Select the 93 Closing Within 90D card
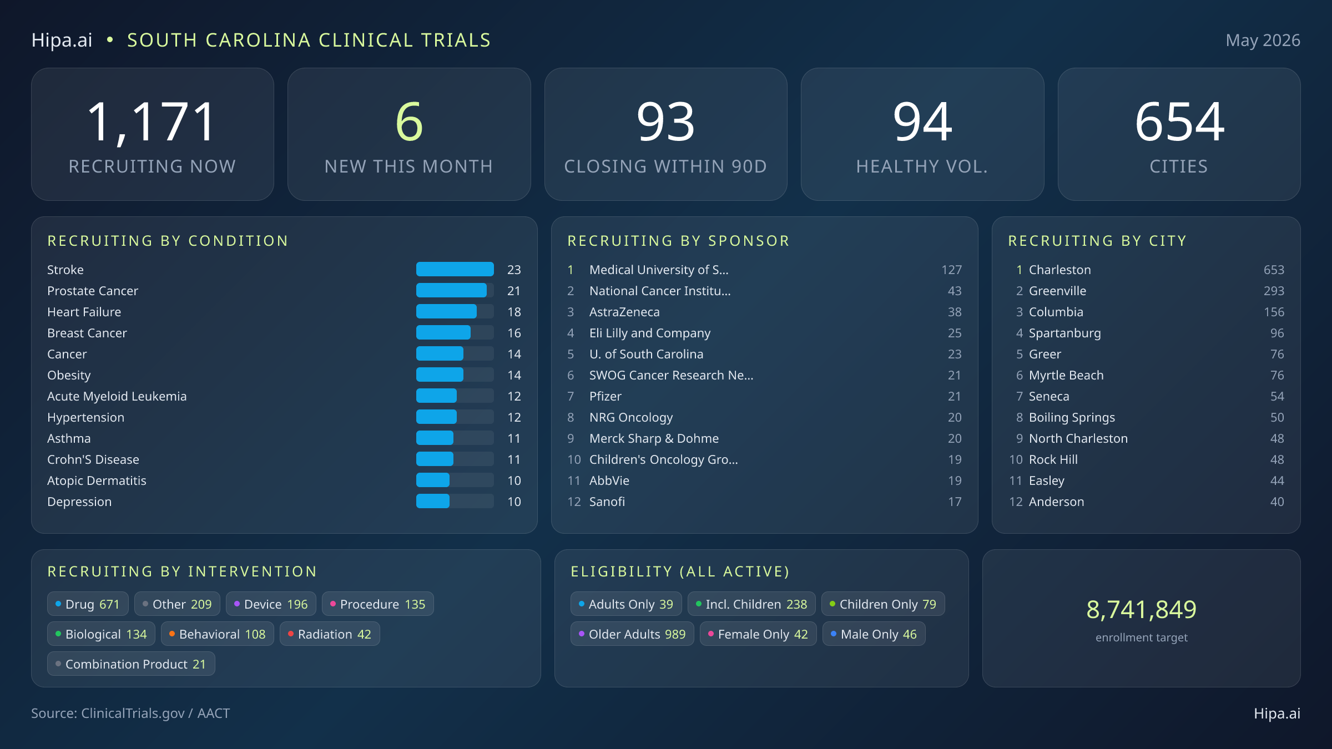1332x749 pixels. click(665, 134)
